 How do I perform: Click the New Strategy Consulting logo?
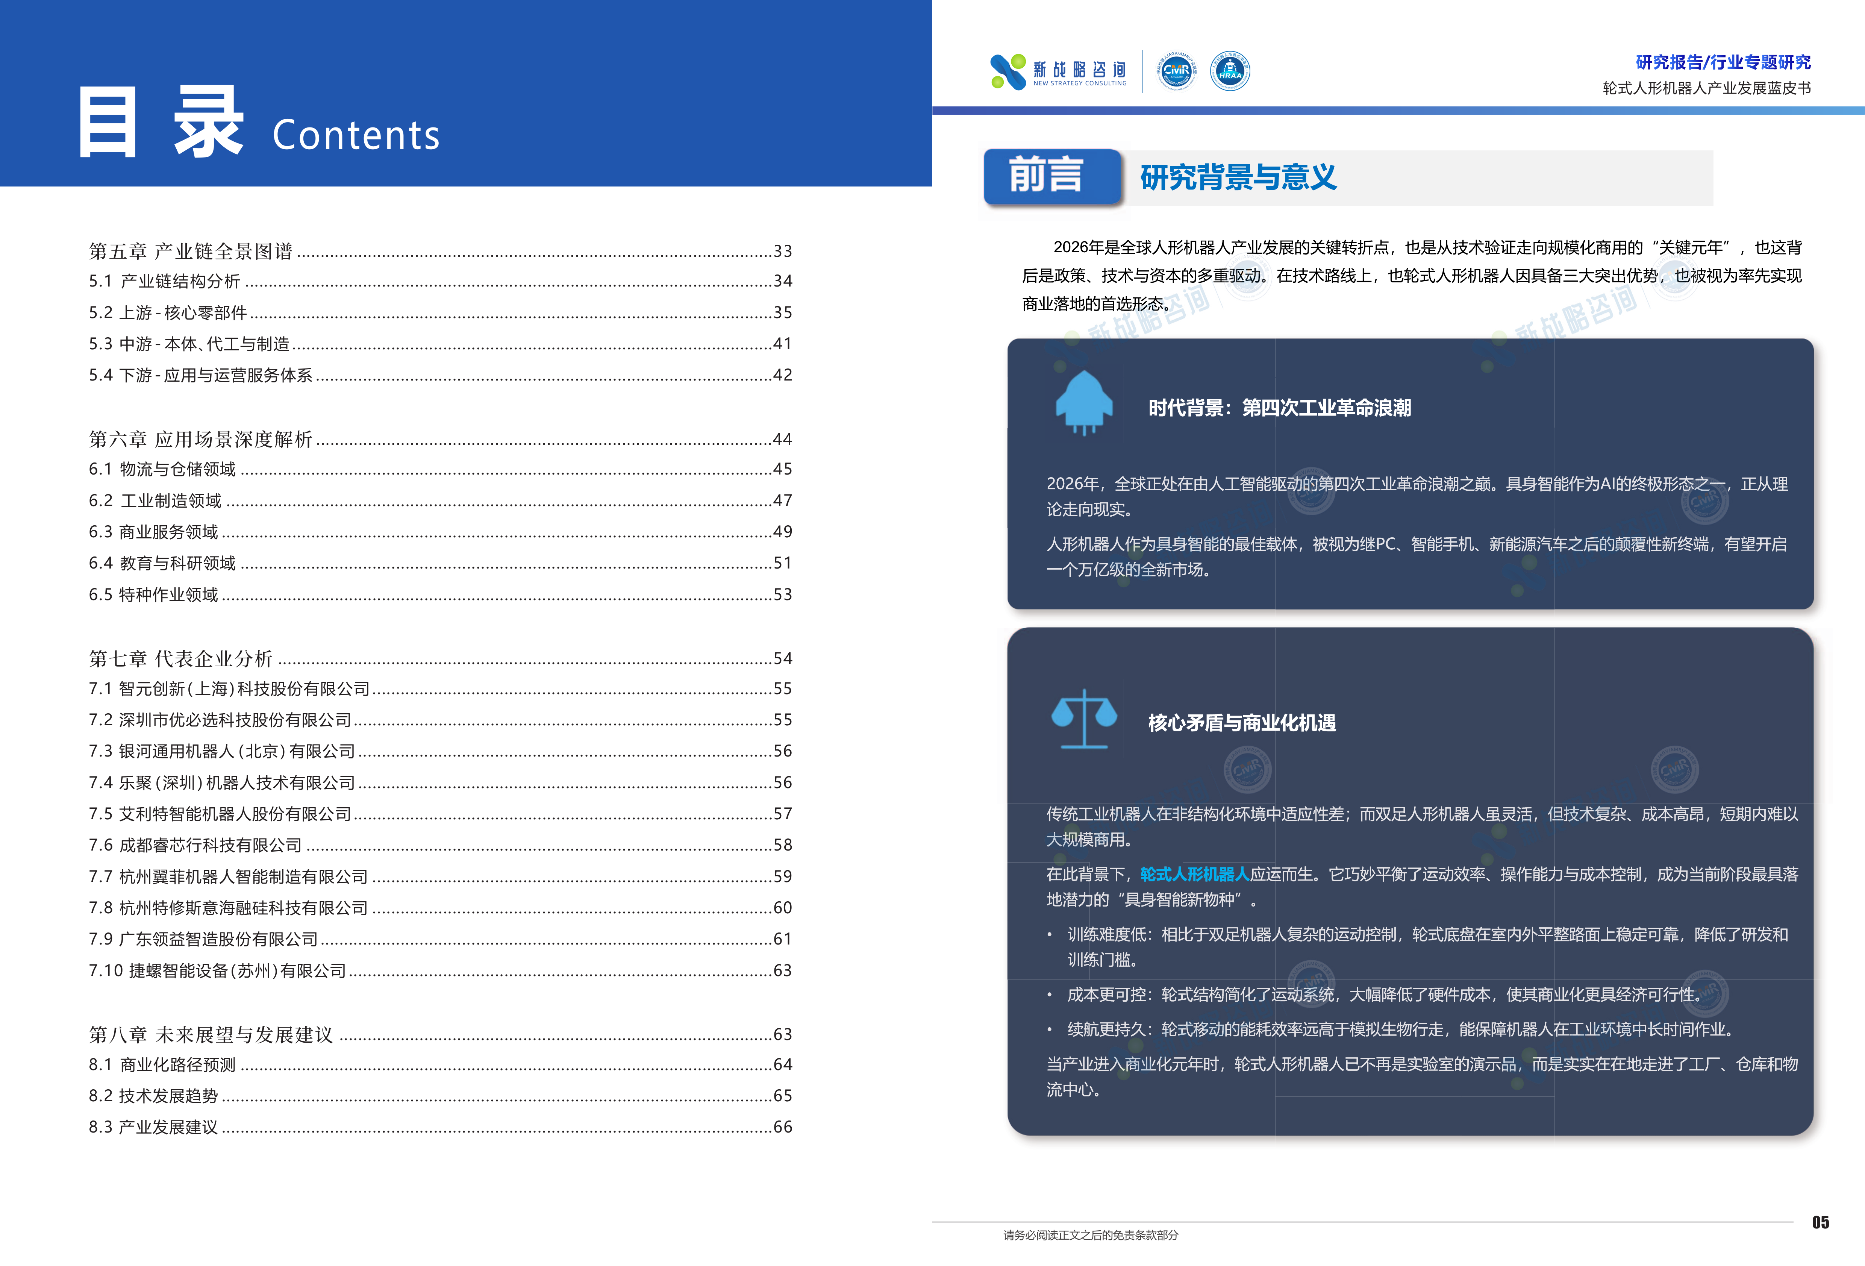pos(1058,71)
